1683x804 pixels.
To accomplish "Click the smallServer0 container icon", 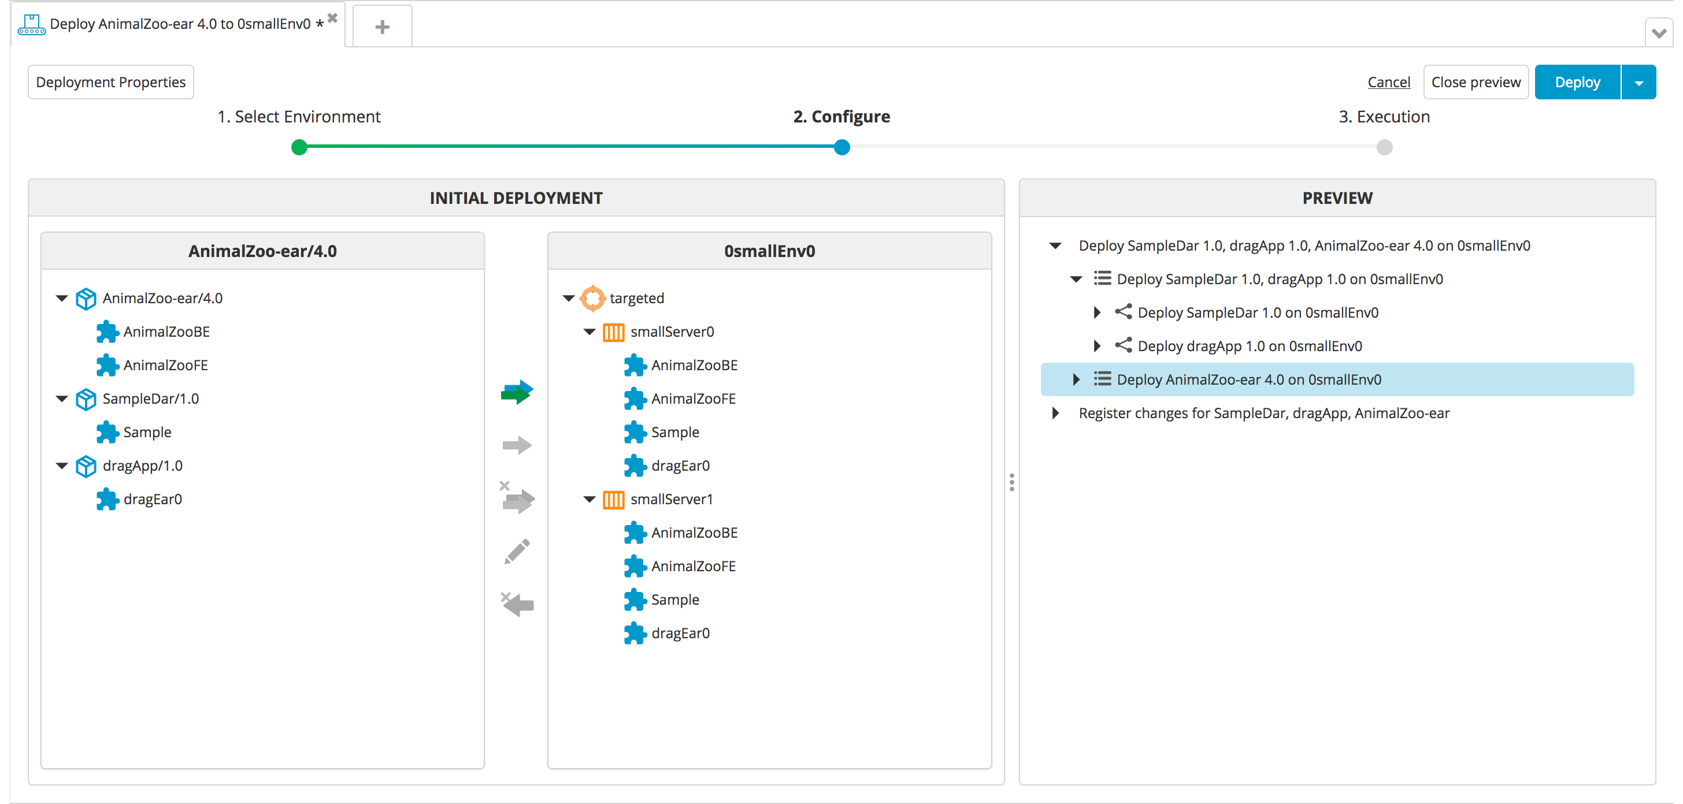I will (613, 333).
